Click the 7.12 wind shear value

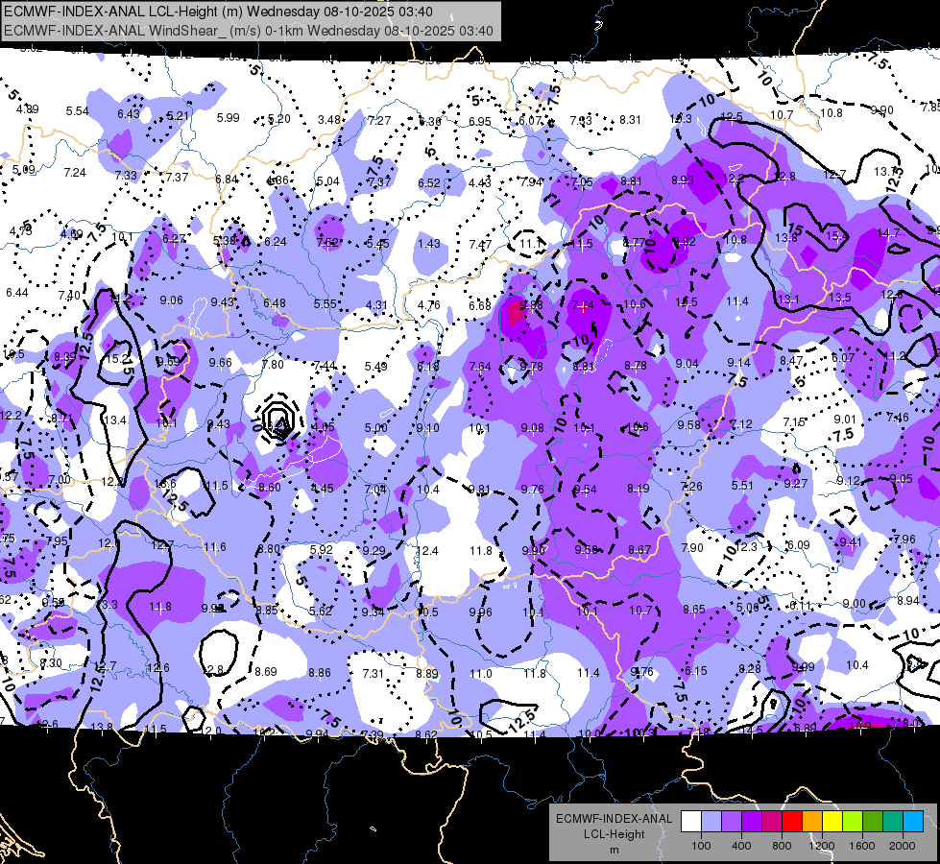(x=741, y=424)
